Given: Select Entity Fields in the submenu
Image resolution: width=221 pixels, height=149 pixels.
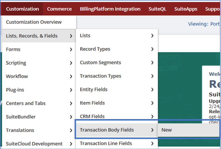Looking at the screenshot, I should click(x=94, y=89).
